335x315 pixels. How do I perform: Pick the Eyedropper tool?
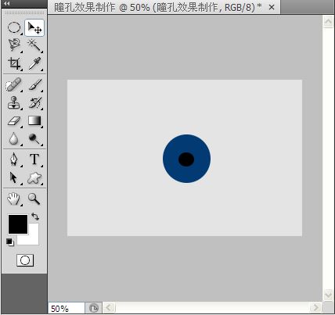pos(34,63)
